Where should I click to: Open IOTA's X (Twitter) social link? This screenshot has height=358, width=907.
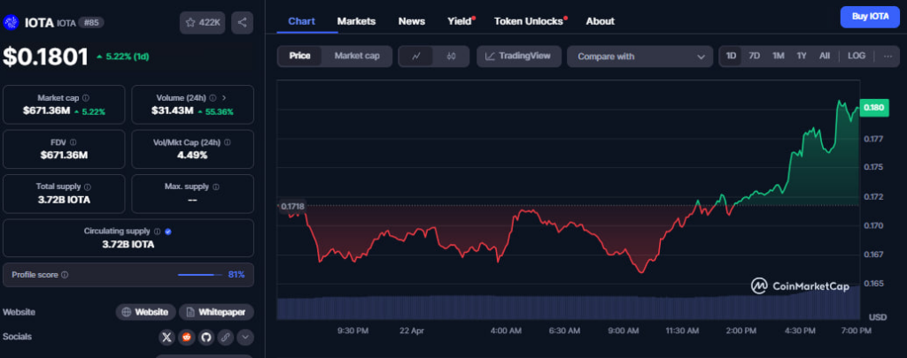pos(167,337)
